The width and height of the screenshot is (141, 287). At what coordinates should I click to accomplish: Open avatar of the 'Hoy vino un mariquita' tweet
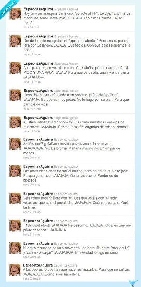coord(15,13)
